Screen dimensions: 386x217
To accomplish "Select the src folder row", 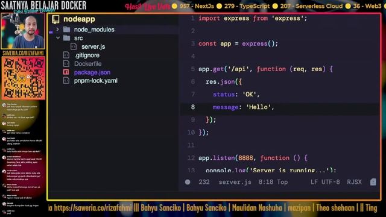I will [x=78, y=38].
